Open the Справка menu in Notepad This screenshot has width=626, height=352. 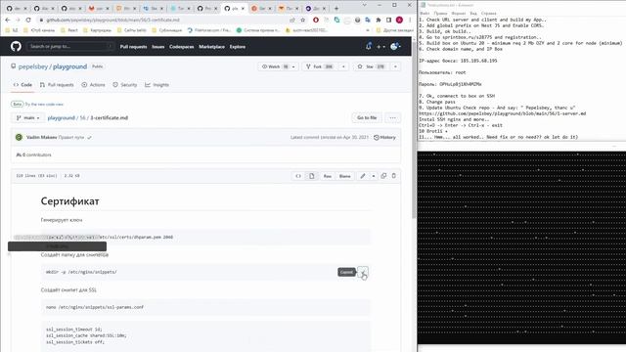coord(488,13)
